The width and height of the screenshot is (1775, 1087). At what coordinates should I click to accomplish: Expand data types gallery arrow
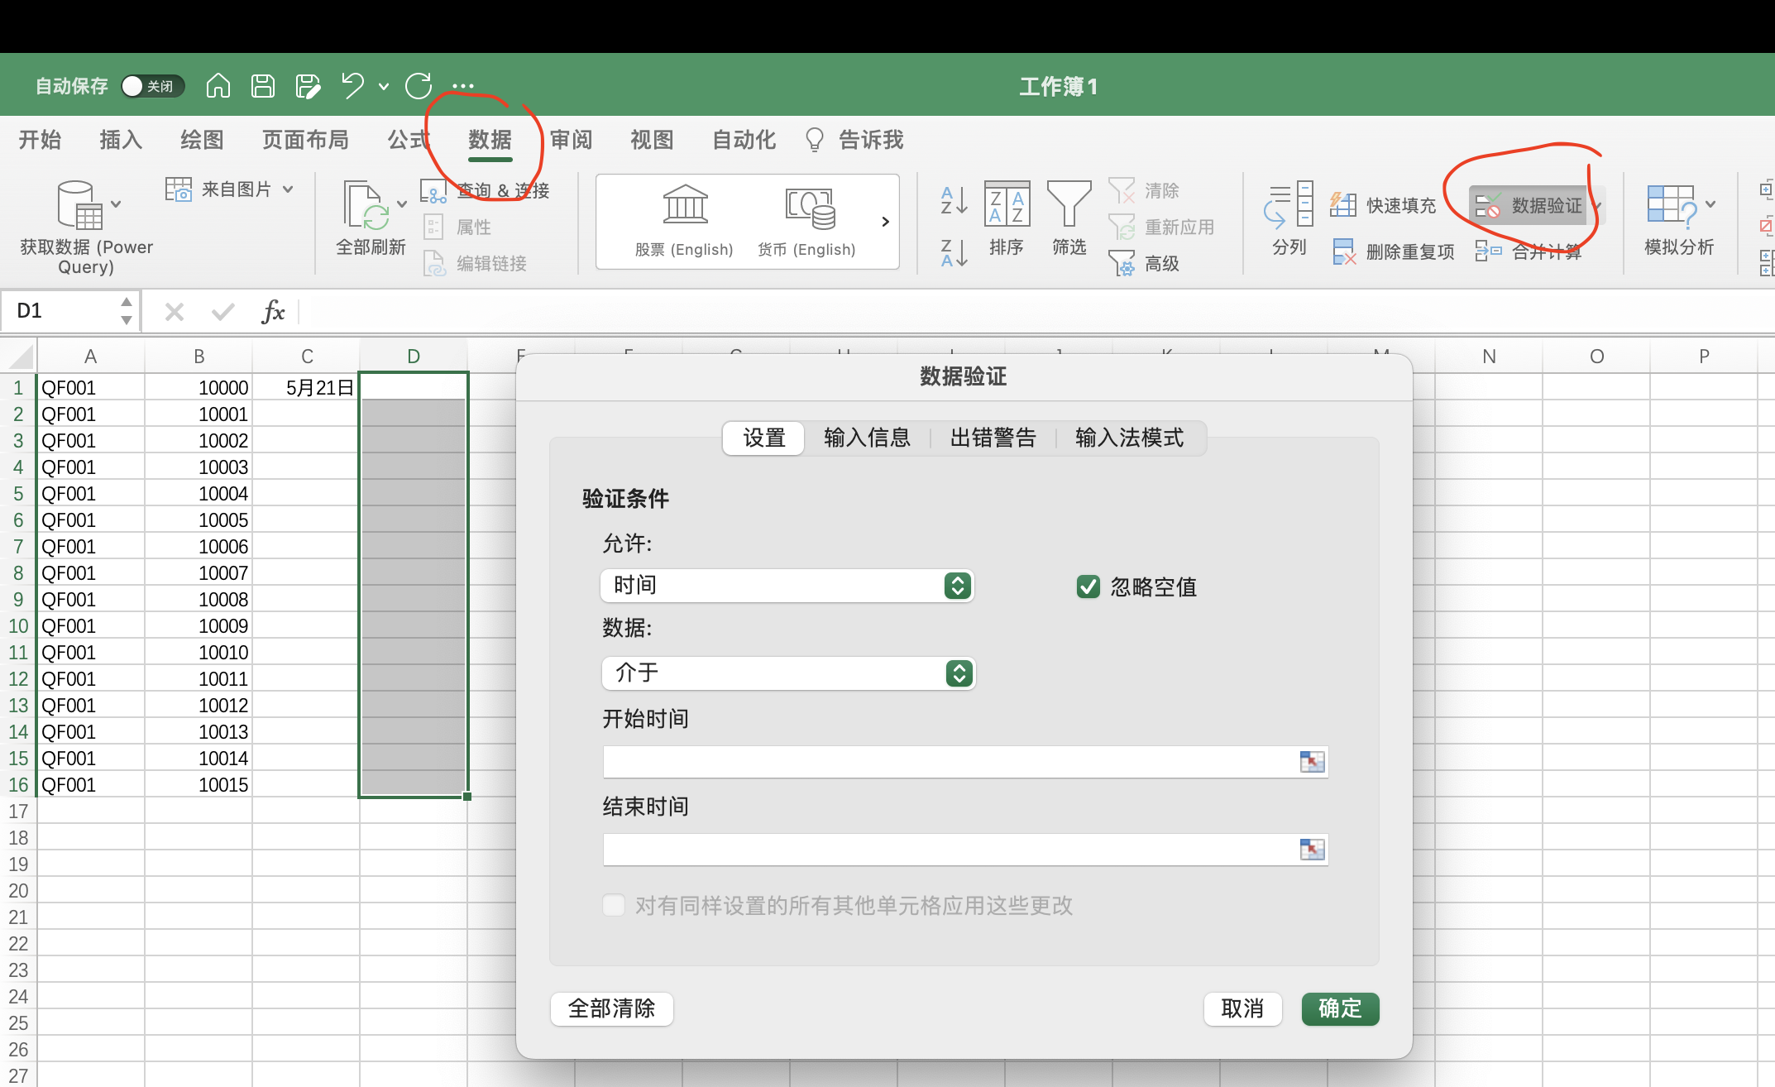pos(885,222)
